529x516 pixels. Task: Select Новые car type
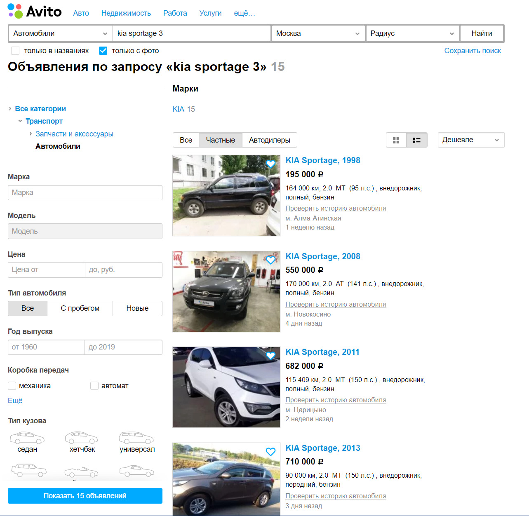[x=137, y=308]
